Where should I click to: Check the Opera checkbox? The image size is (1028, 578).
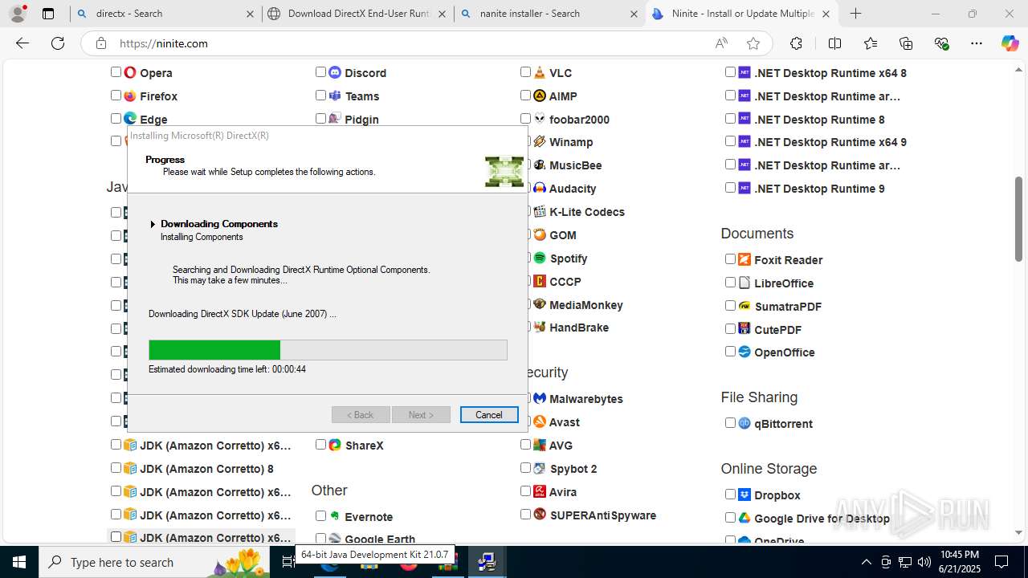click(x=116, y=71)
